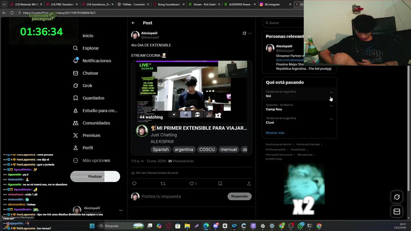Open Explorar from the X sidebar
Image resolution: width=411 pixels, height=231 pixels.
86,48
